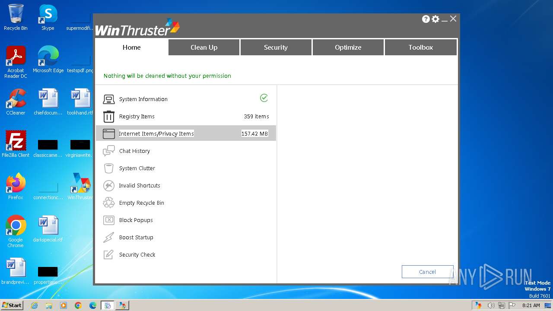Select the Microsoft Edge desktop icon

(x=48, y=60)
